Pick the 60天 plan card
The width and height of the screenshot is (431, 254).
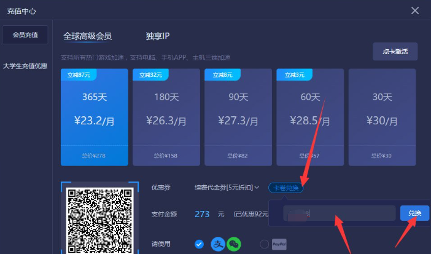310,117
